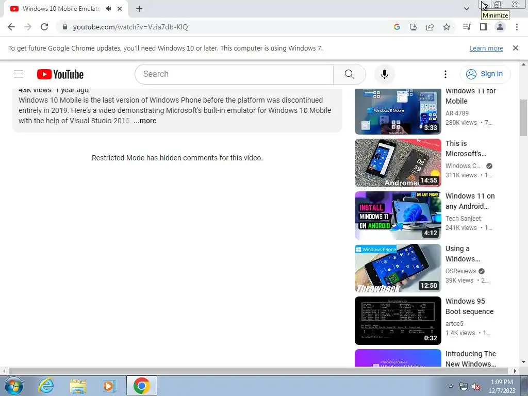
Task: Play the 14:55 Andromeda video thumbnail
Action: (x=398, y=163)
